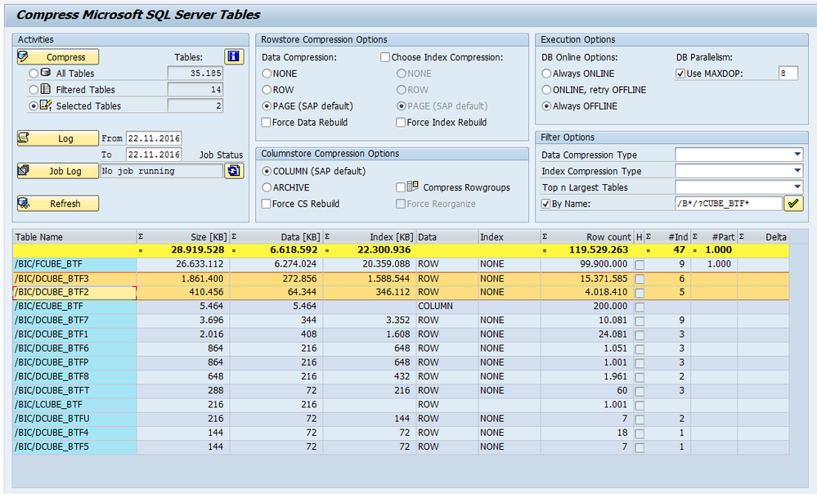Click the Table Name column header
The height and width of the screenshot is (494, 817).
coord(74,237)
